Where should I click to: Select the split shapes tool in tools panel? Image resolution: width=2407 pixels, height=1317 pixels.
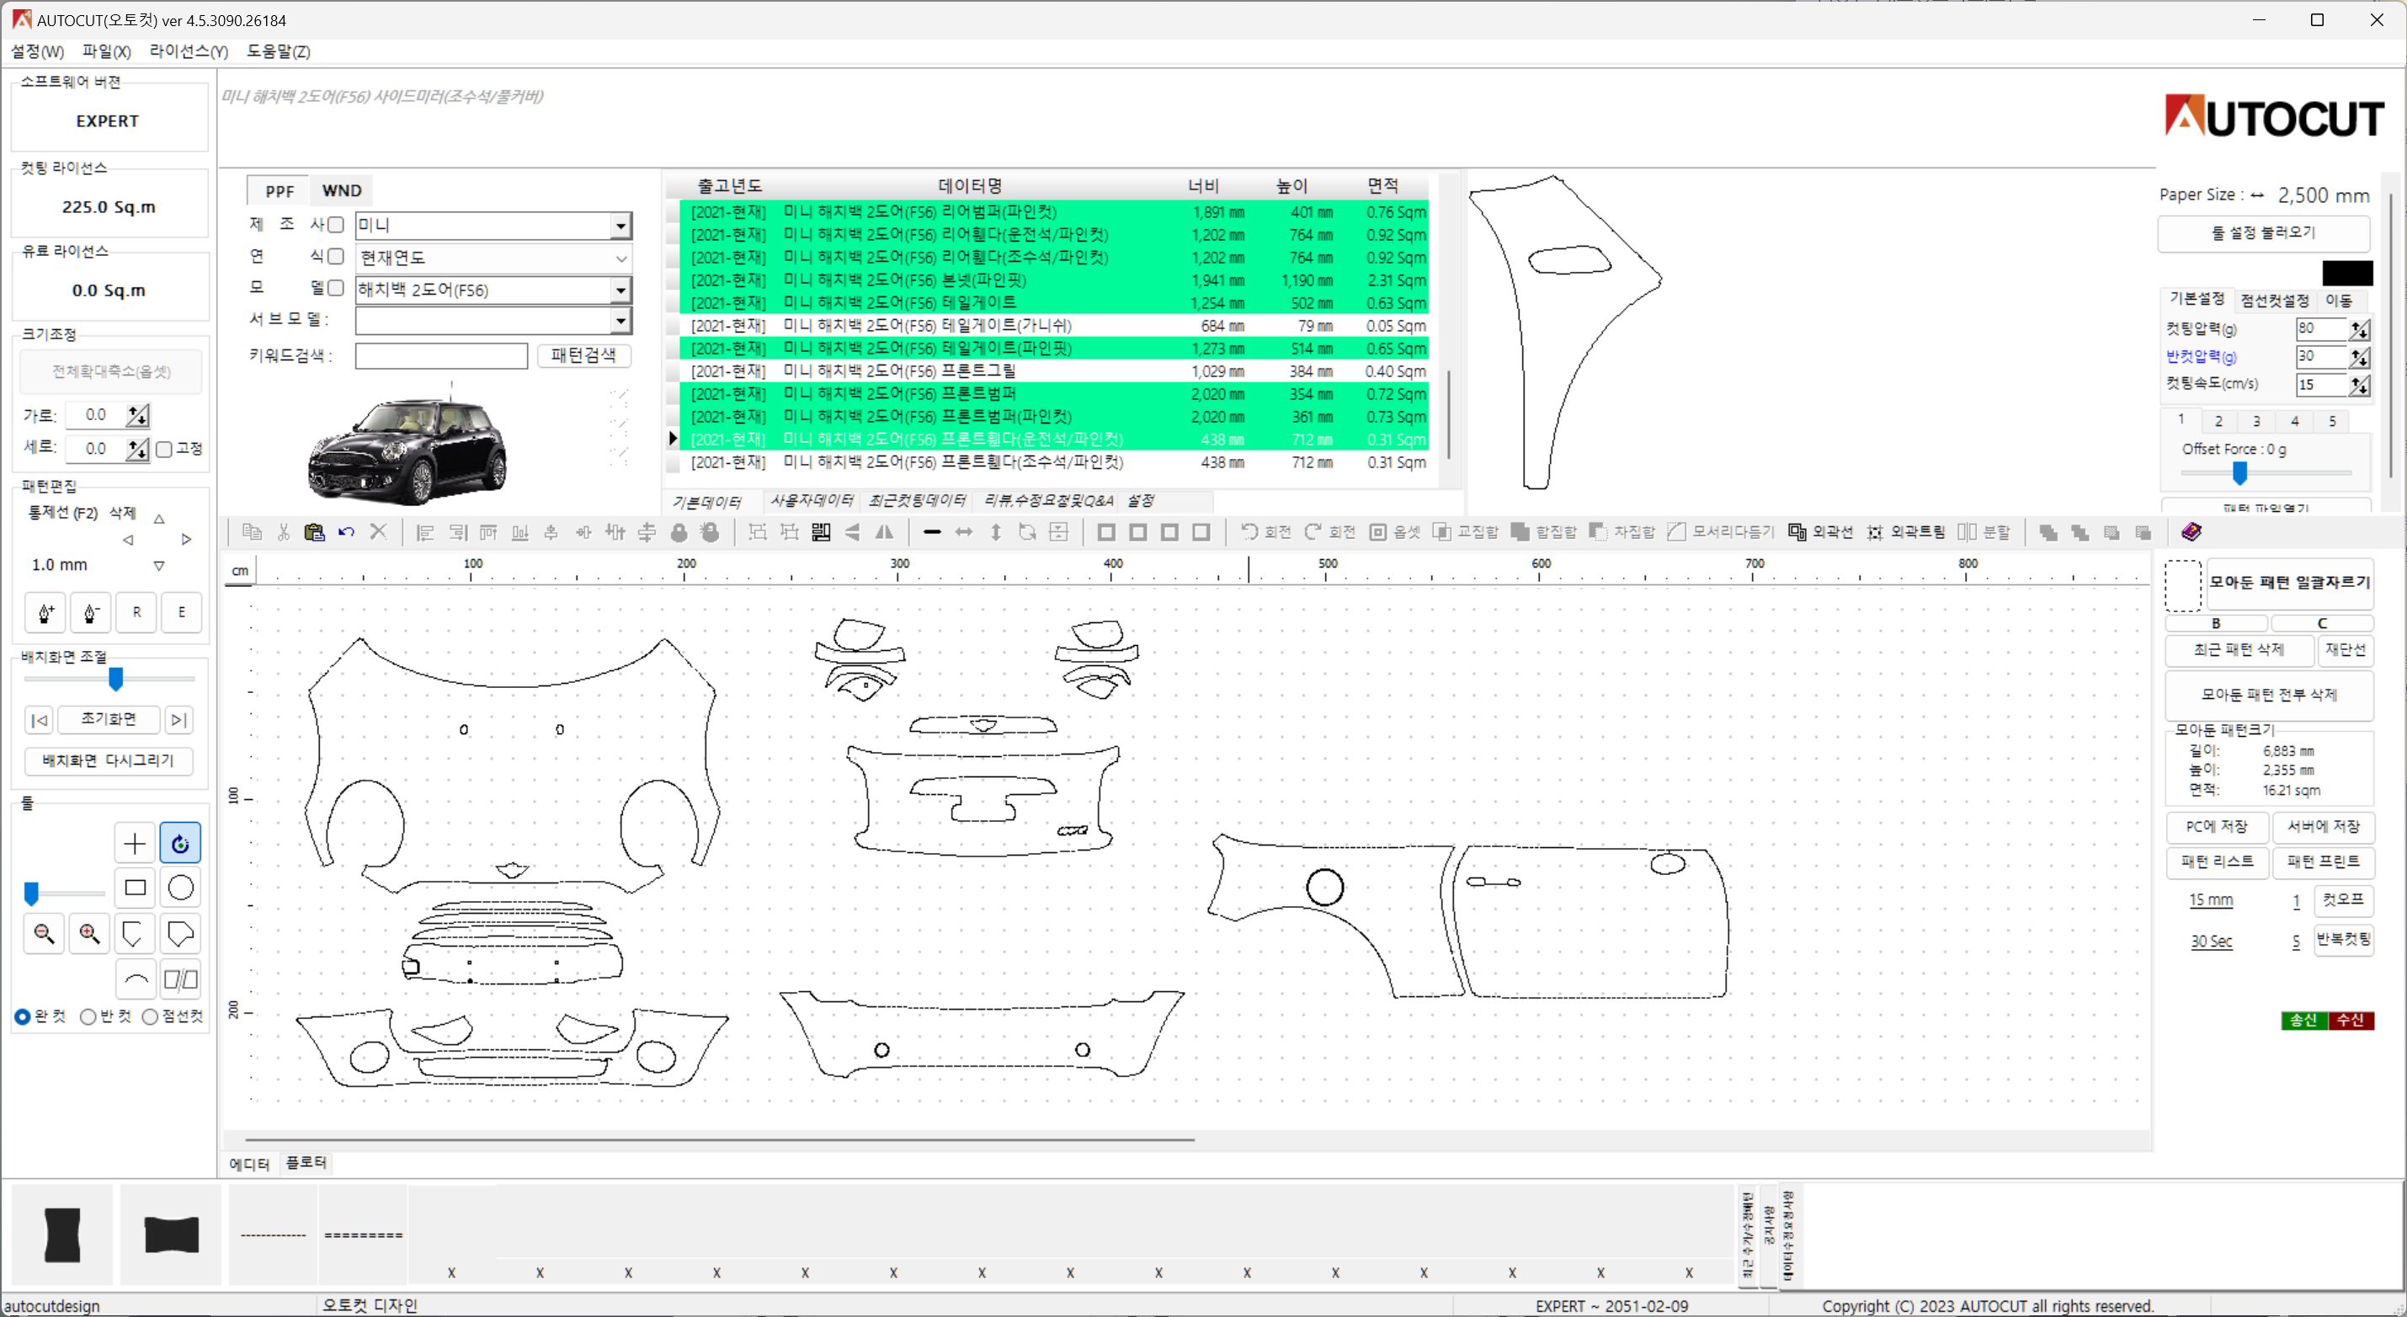(x=180, y=979)
